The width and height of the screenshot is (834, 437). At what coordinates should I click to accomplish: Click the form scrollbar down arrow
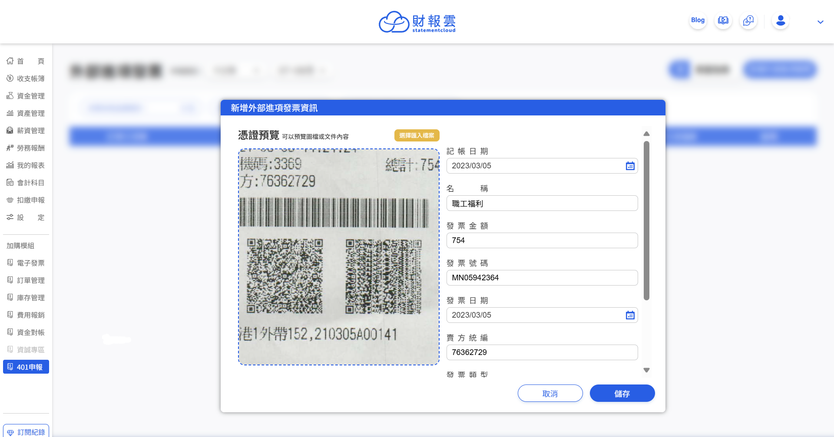[646, 370]
